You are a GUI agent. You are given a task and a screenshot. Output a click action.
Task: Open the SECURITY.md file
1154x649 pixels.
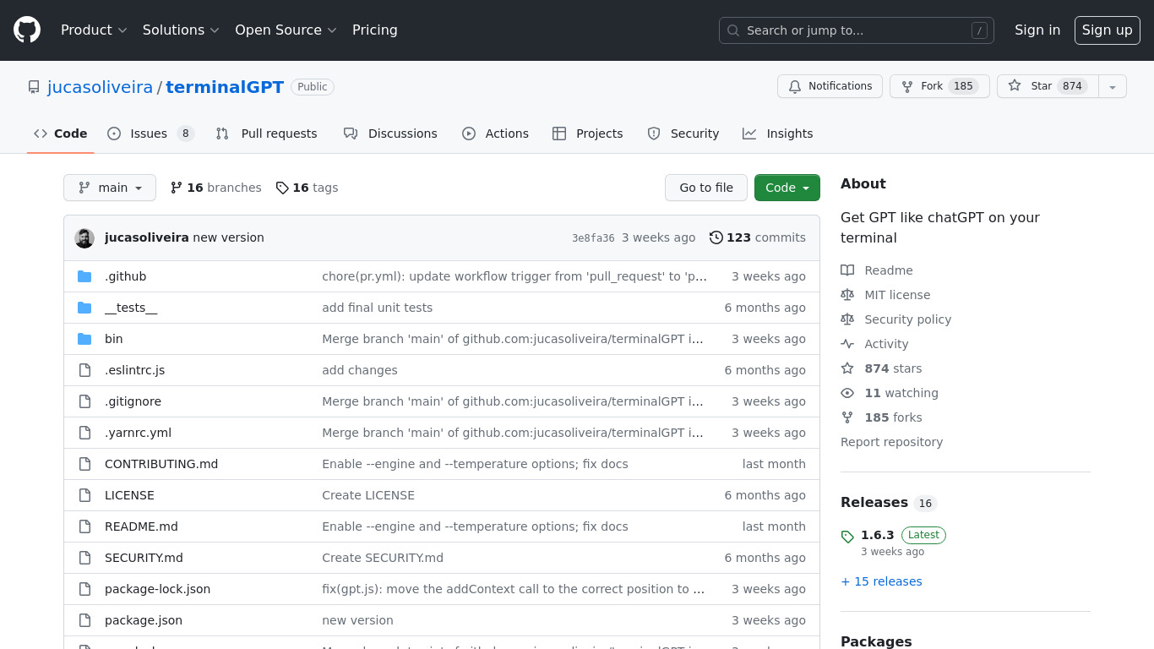[144, 558]
